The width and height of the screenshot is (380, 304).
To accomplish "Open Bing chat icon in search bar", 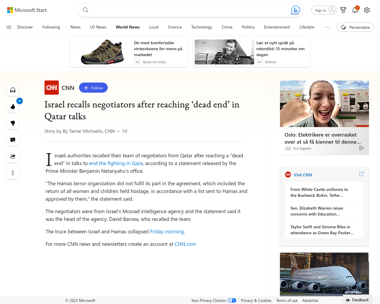I will click(295, 10).
